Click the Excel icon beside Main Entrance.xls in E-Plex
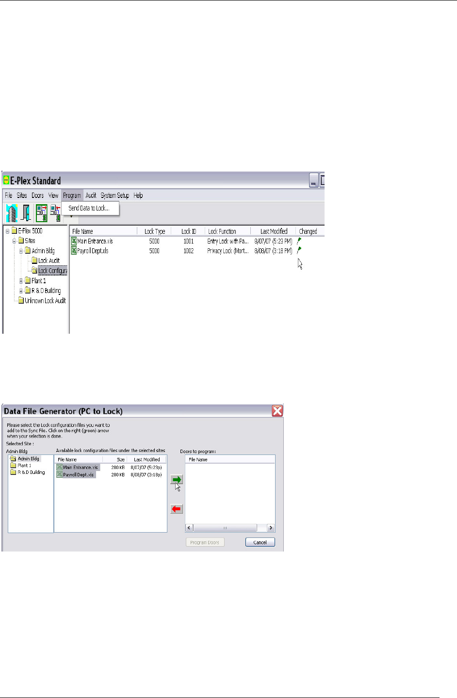This screenshot has height=698, width=457. (74, 241)
